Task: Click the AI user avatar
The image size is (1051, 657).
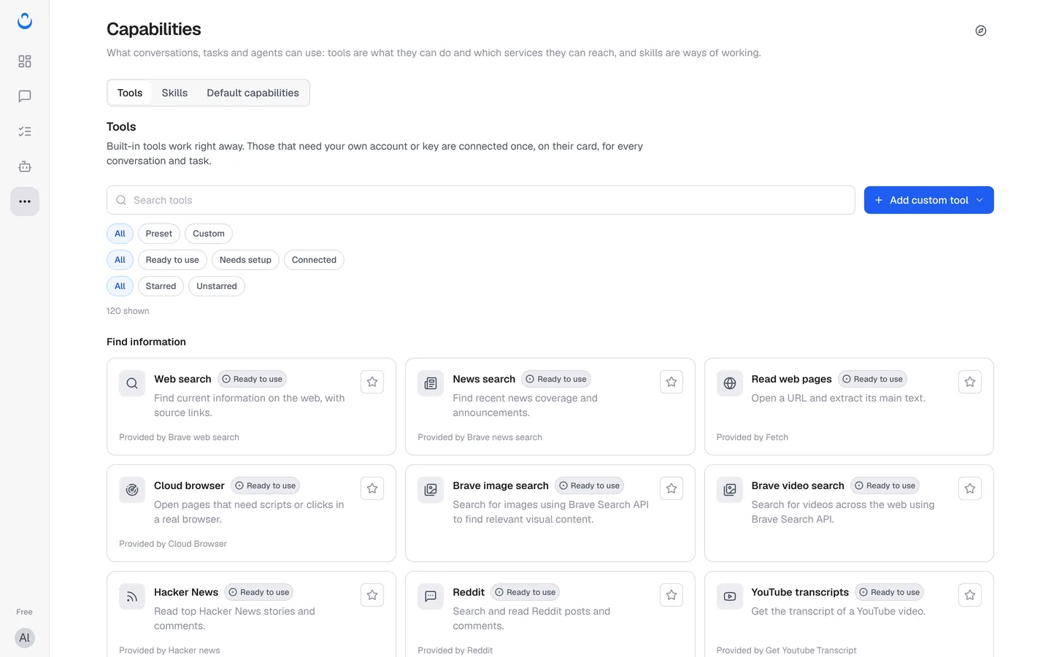Action: (25, 638)
